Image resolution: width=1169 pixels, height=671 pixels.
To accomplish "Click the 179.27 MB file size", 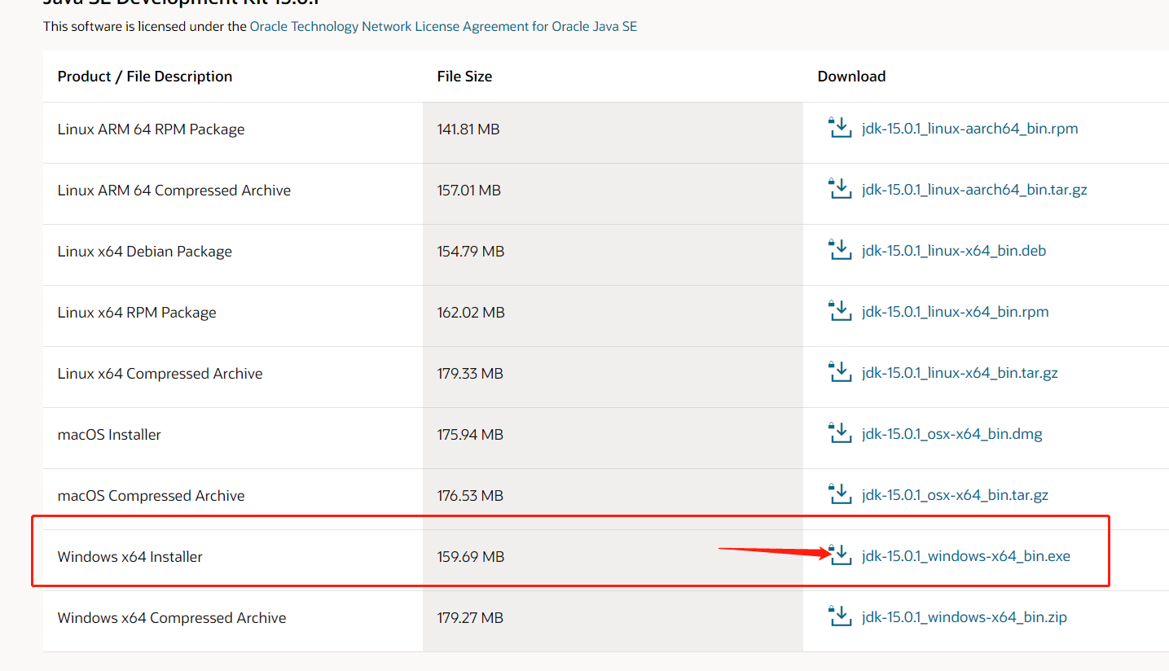I will pyautogui.click(x=470, y=618).
